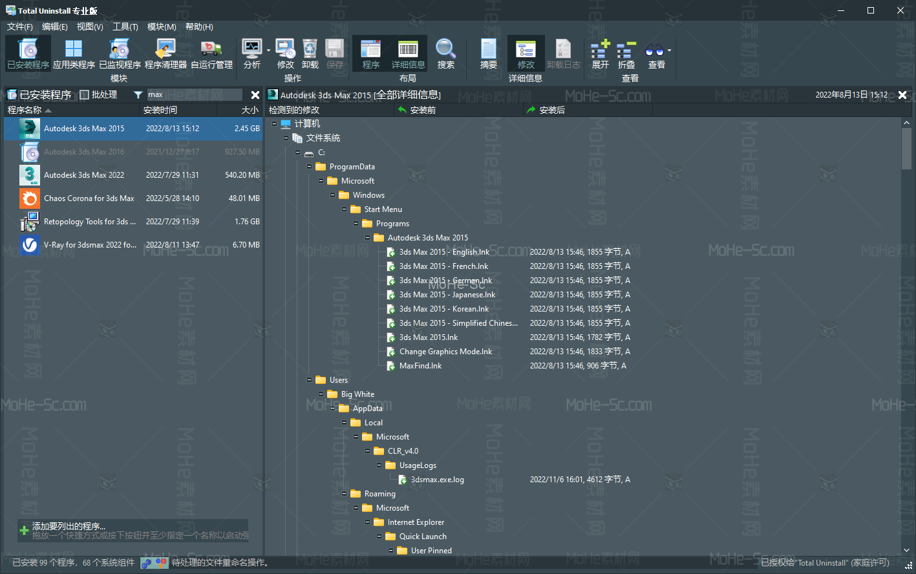This screenshot has height=574, width=916.
Task: Click the 检测到的修改 column header
Action: [330, 110]
